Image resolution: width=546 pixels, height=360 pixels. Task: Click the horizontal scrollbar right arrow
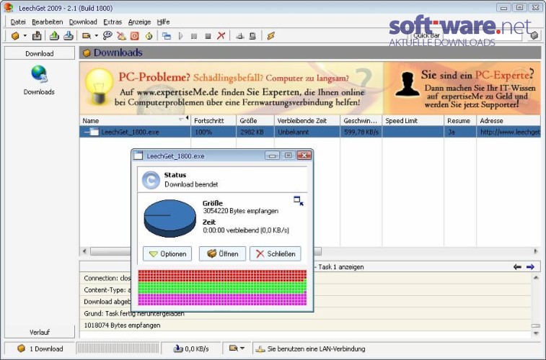(536, 251)
